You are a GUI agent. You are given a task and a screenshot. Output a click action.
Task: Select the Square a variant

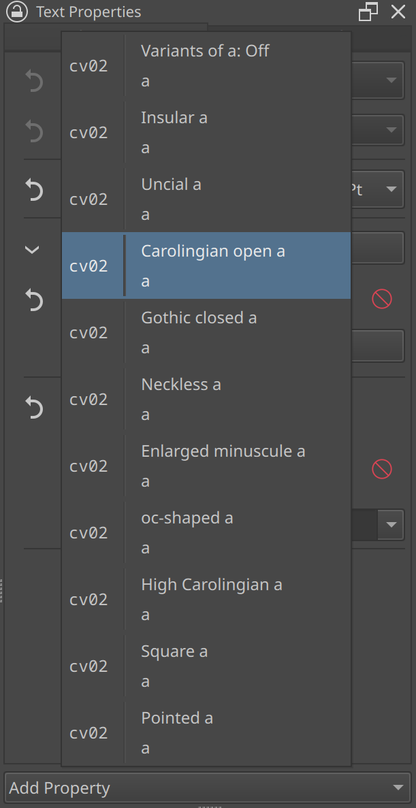[206, 666]
